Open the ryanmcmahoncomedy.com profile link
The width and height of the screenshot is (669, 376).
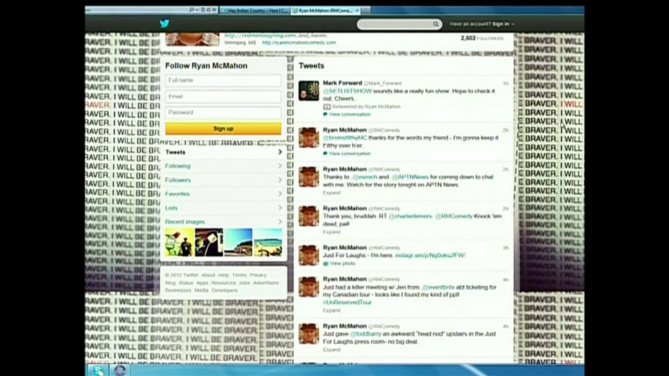tap(299, 42)
